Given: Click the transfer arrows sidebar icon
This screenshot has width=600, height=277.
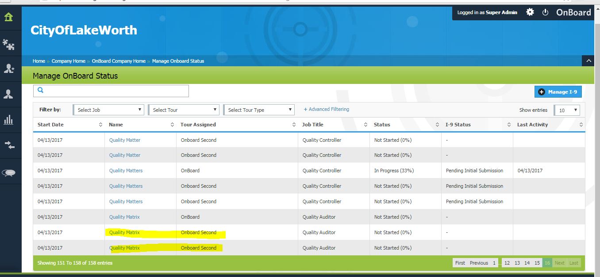Looking at the screenshot, I should (8, 146).
